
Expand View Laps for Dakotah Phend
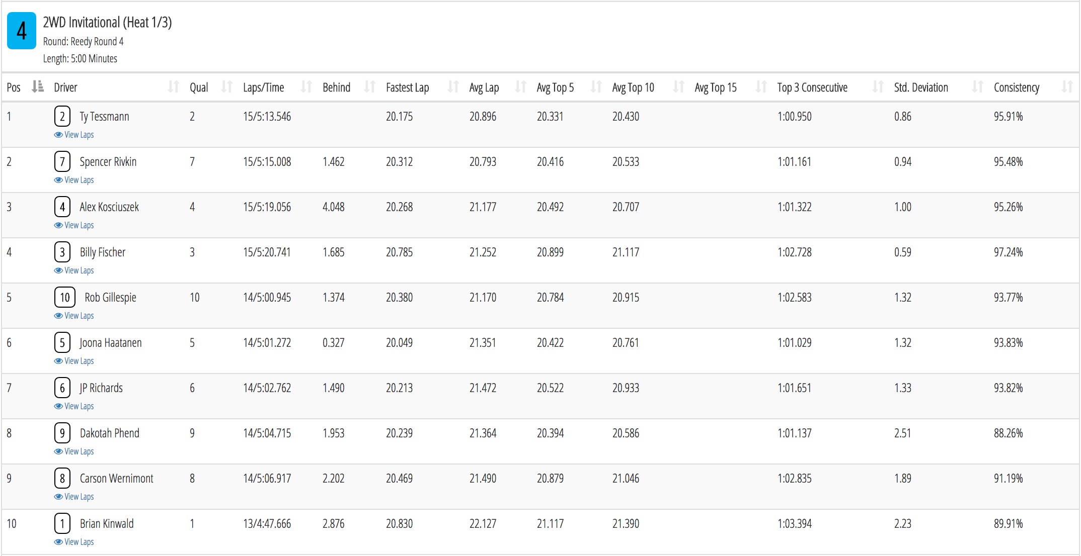click(x=74, y=451)
